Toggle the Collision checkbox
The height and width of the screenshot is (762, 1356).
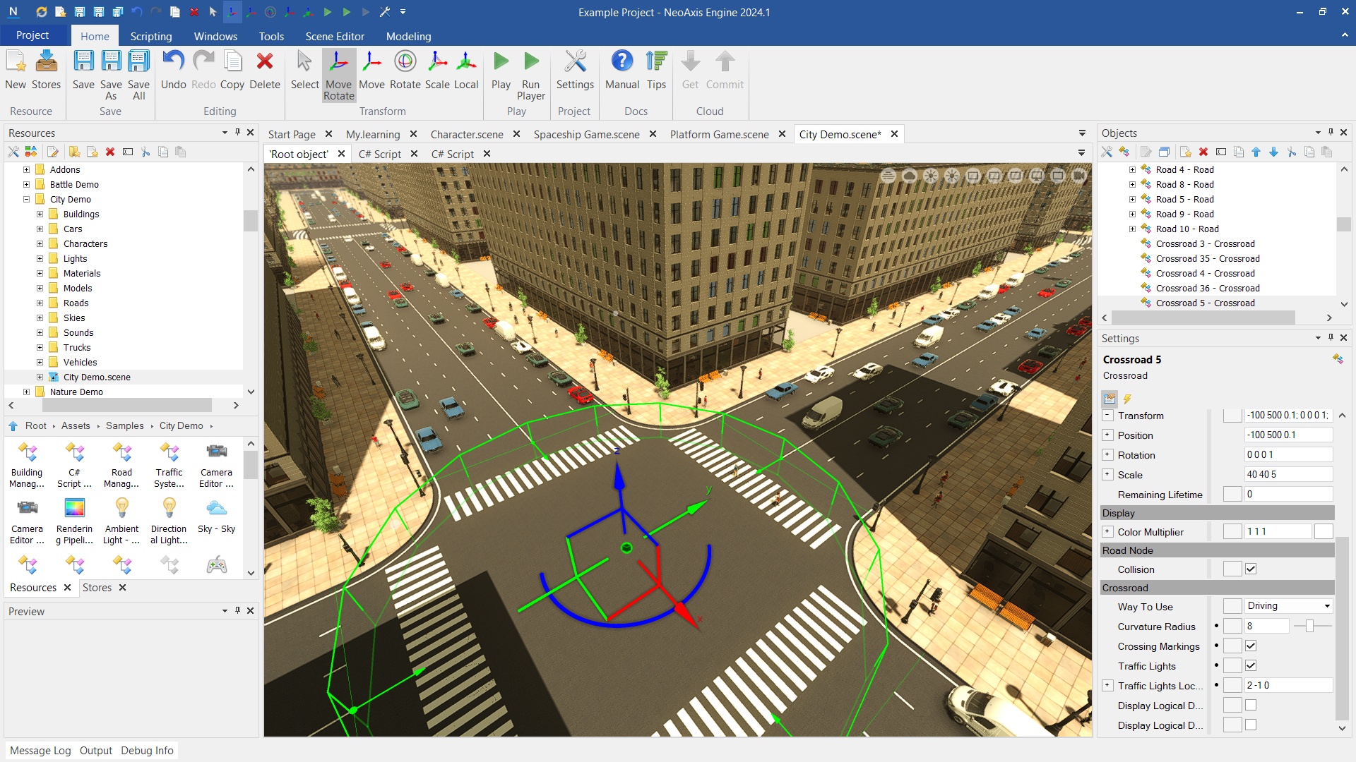1251,569
